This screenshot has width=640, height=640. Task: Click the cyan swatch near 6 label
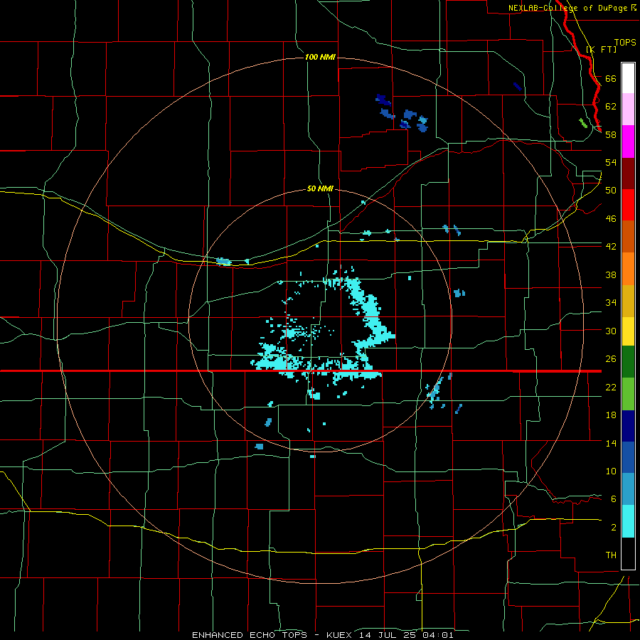(x=628, y=521)
